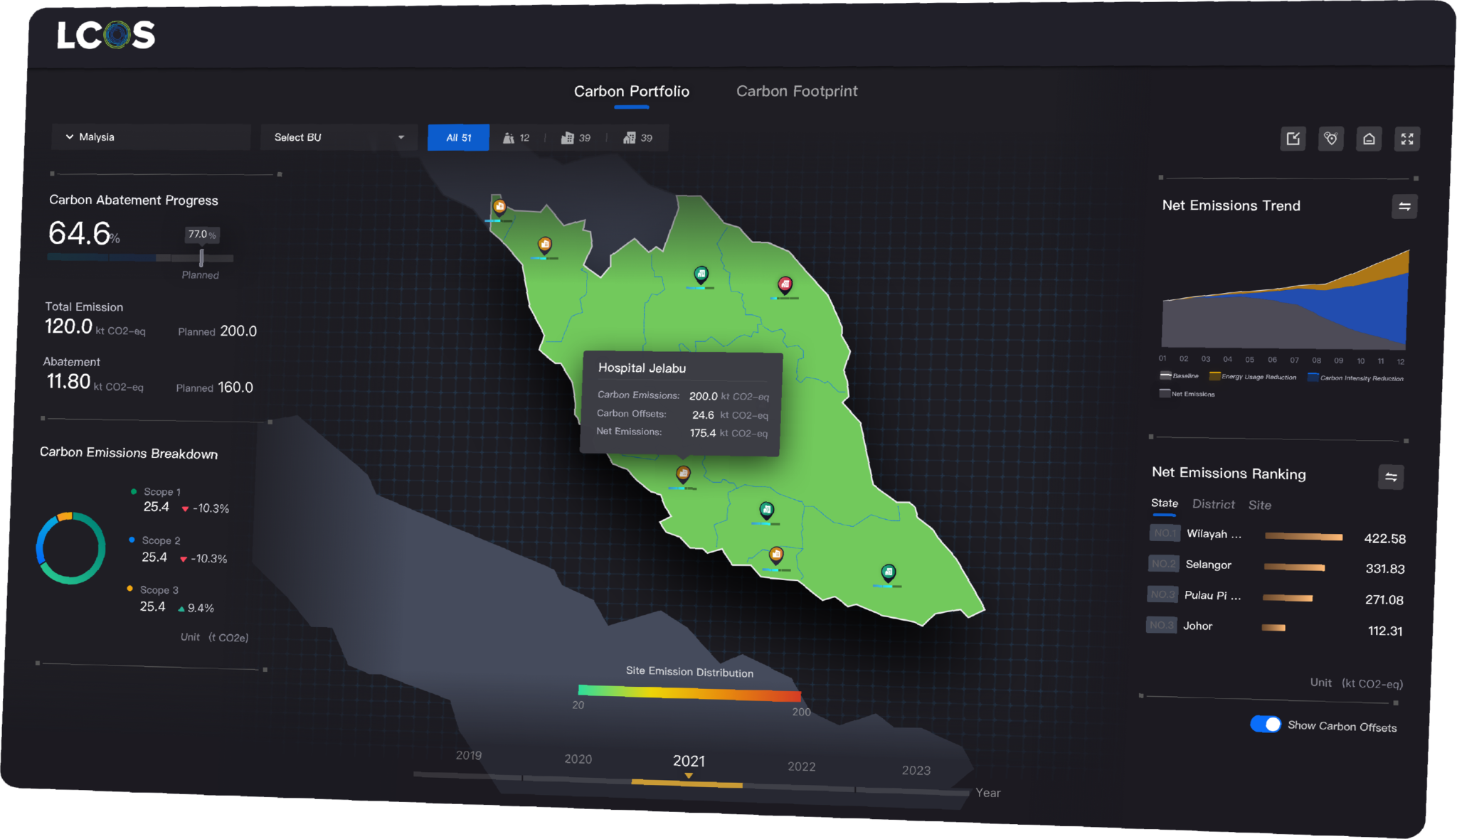Click swap icon beside Net Emissions Trend
Viewport: 1457px width, 839px height.
point(1404,206)
